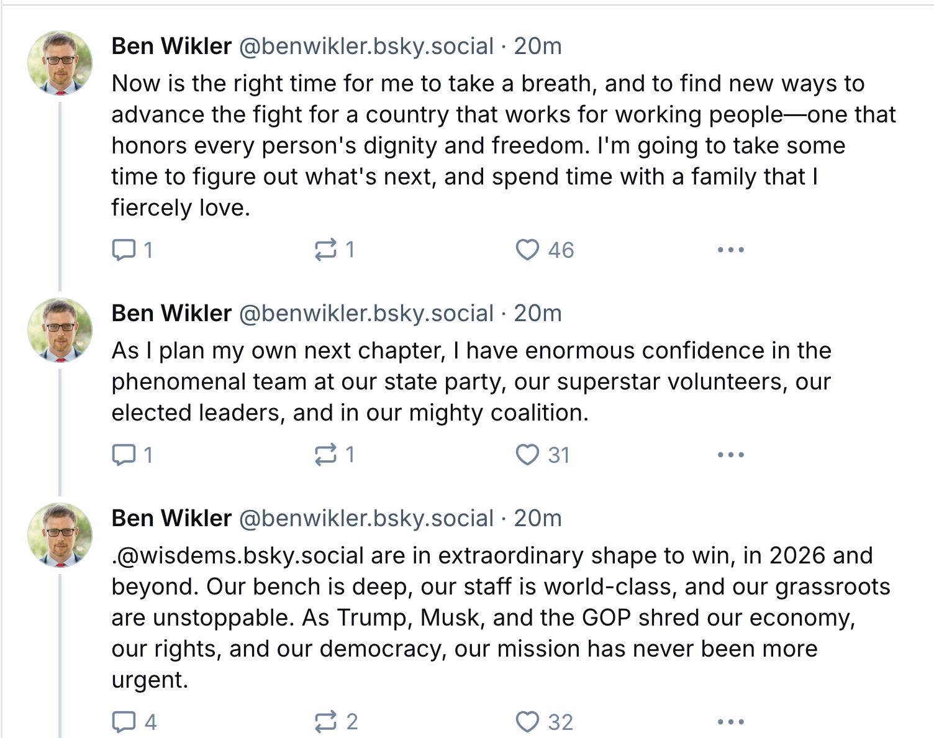The height and width of the screenshot is (738, 934).
Task: Open Ben Wikler's name on the first post
Action: pyautogui.click(x=171, y=46)
